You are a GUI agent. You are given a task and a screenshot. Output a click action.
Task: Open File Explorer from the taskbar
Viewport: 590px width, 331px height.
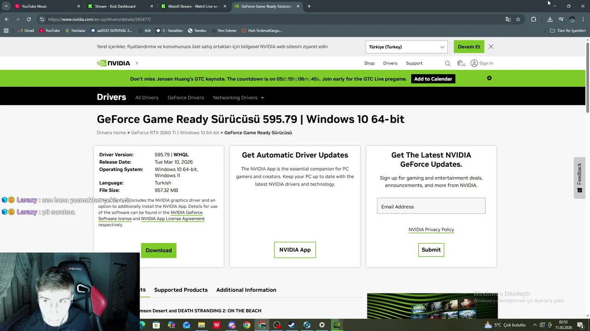coord(201,325)
